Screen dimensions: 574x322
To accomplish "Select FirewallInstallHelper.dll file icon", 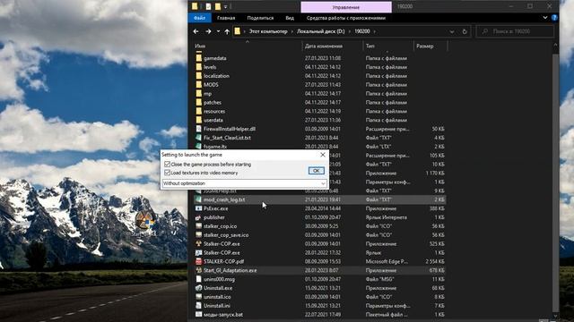I will point(198,129).
